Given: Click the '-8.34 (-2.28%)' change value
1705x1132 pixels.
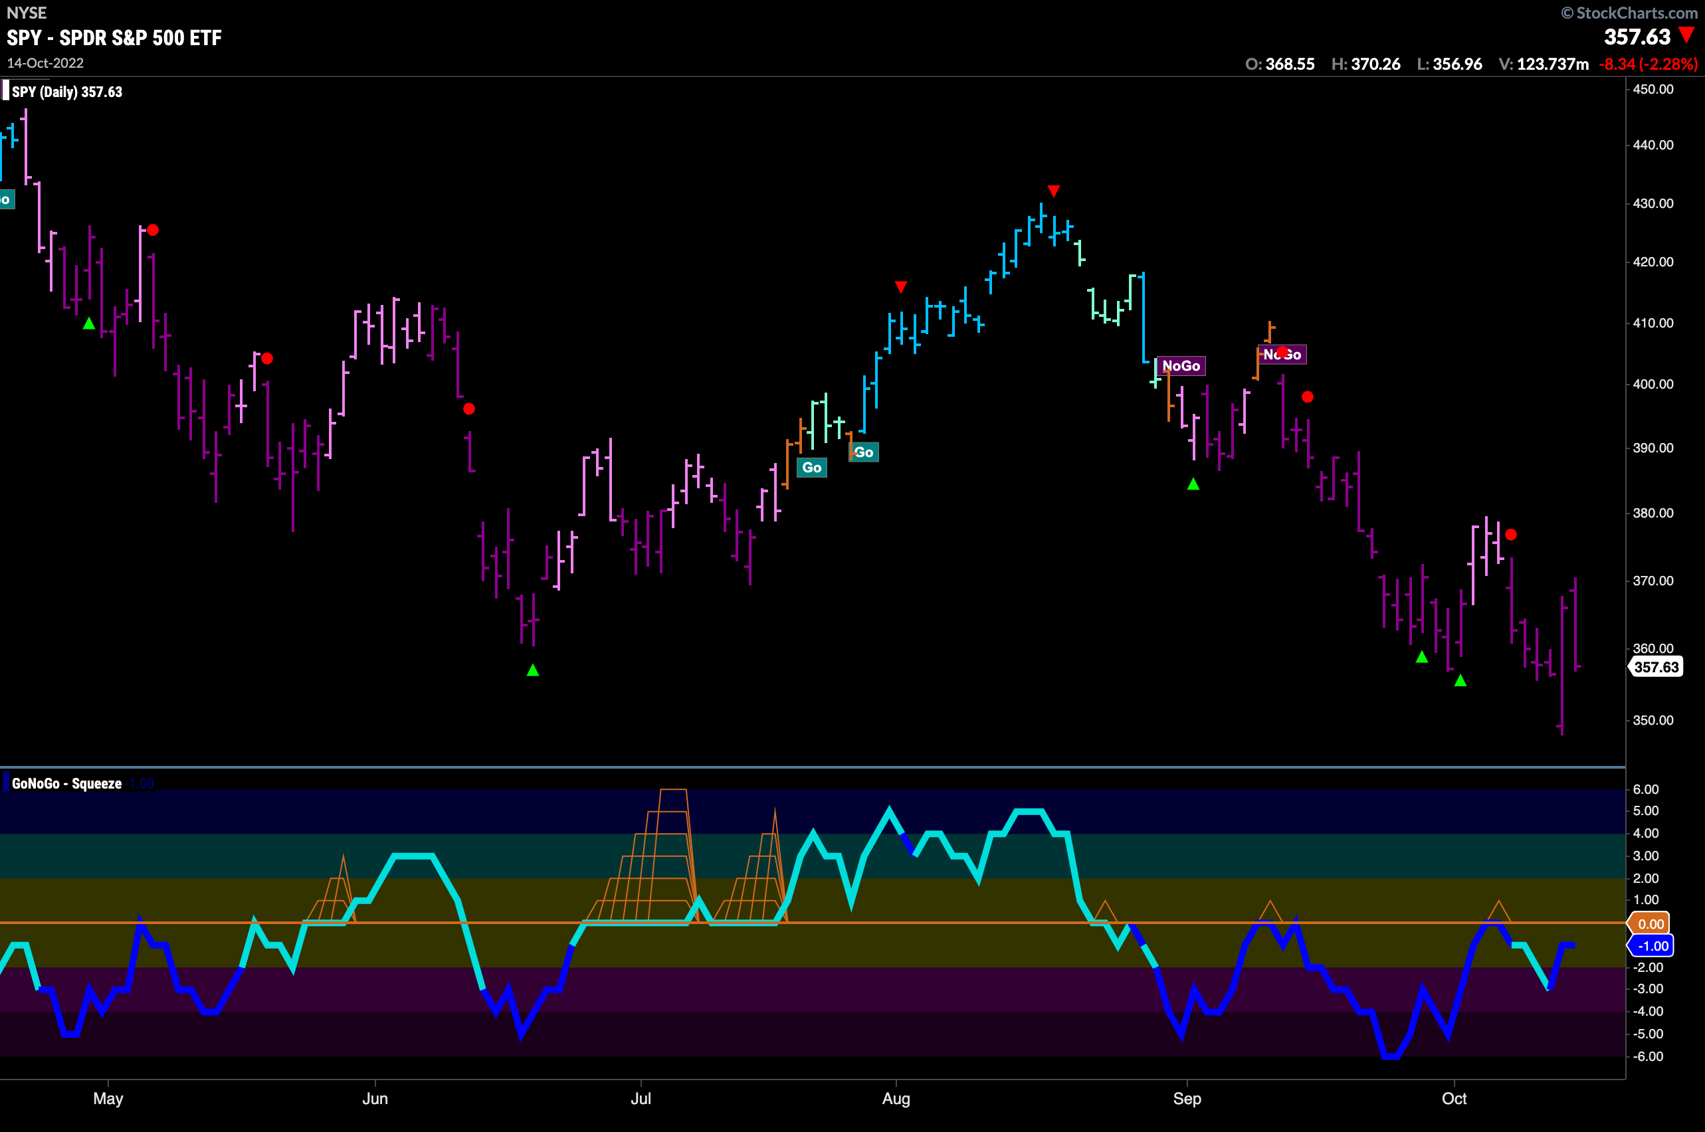Looking at the screenshot, I should click(x=1649, y=64).
